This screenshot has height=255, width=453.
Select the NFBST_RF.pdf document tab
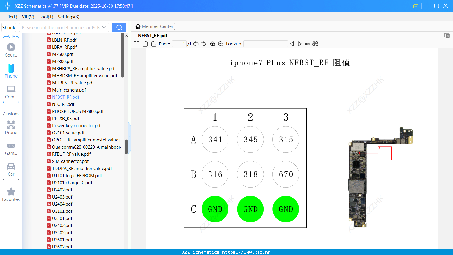(153, 35)
